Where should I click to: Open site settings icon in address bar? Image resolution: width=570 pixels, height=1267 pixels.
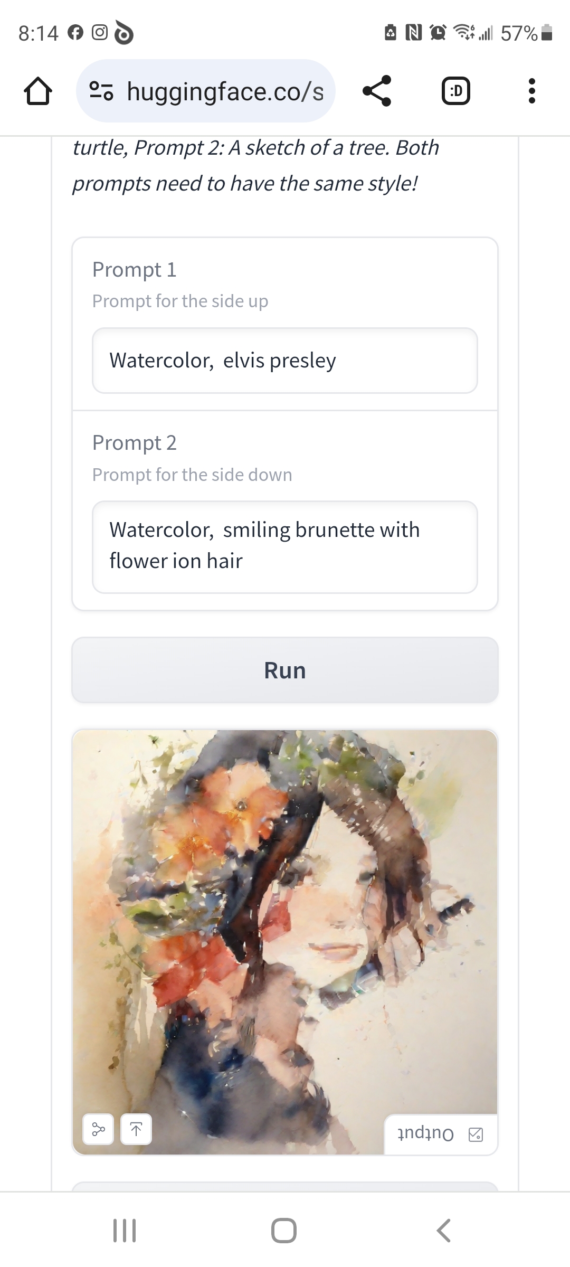point(101,91)
